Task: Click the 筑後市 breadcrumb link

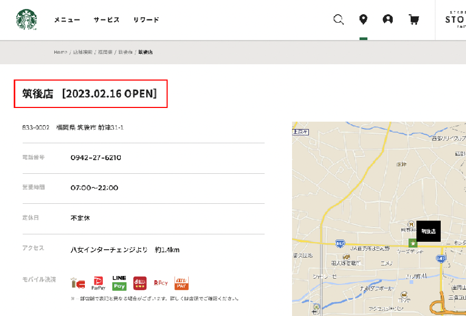Action: click(125, 52)
